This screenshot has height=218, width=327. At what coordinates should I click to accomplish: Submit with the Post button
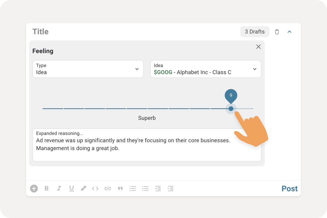tap(290, 189)
